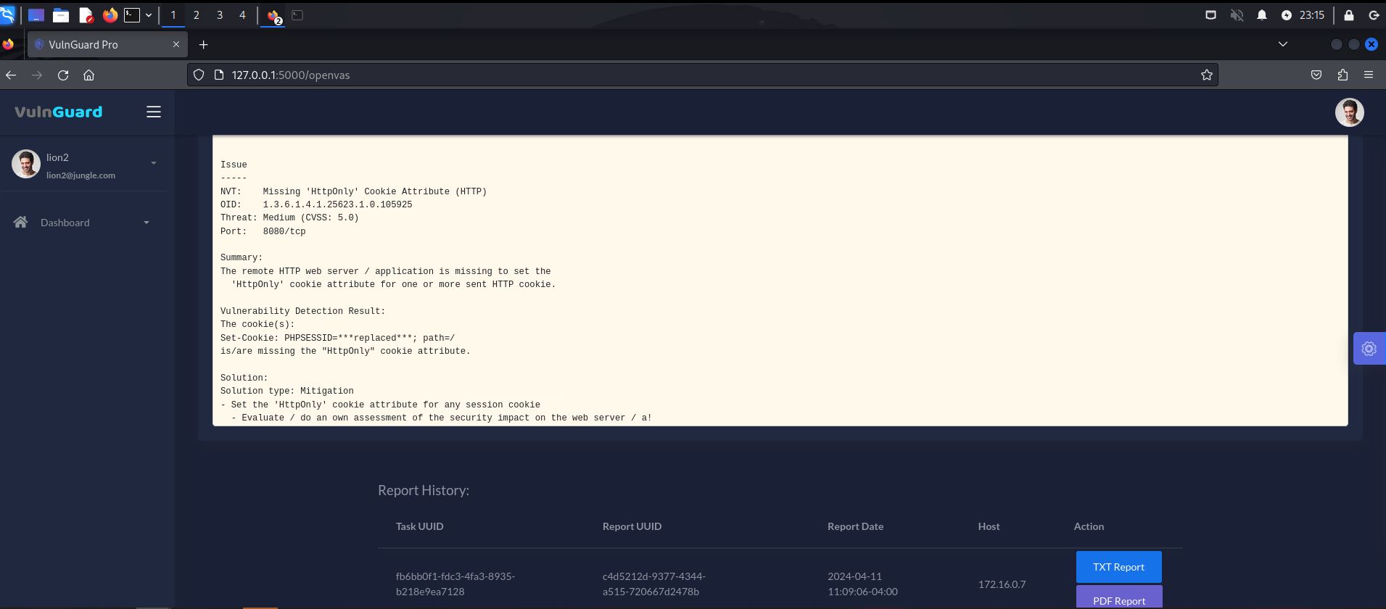Expand the terminal launcher dropdown arrow

[x=149, y=14]
